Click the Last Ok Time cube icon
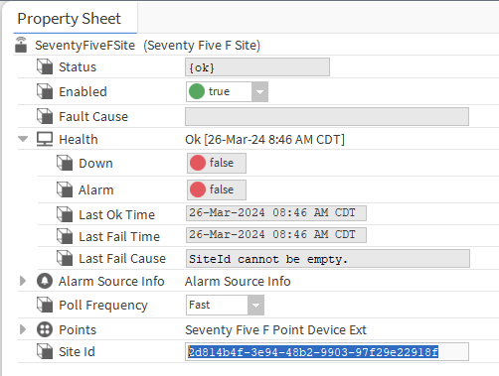Image resolution: width=499 pixels, height=376 pixels. (65, 214)
